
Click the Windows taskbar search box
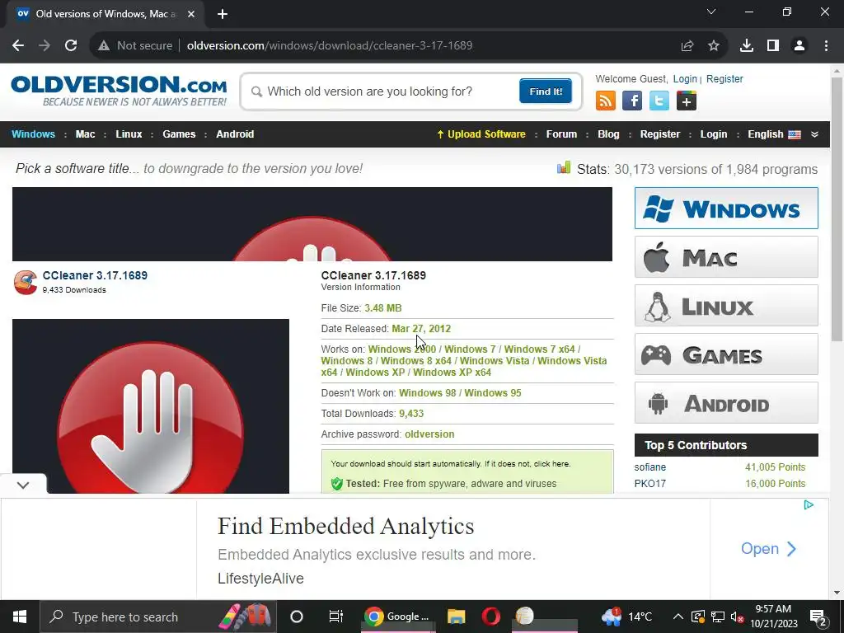[158, 617]
